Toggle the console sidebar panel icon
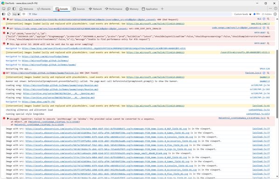Viewport: 279px width, 179px height. point(4,14)
